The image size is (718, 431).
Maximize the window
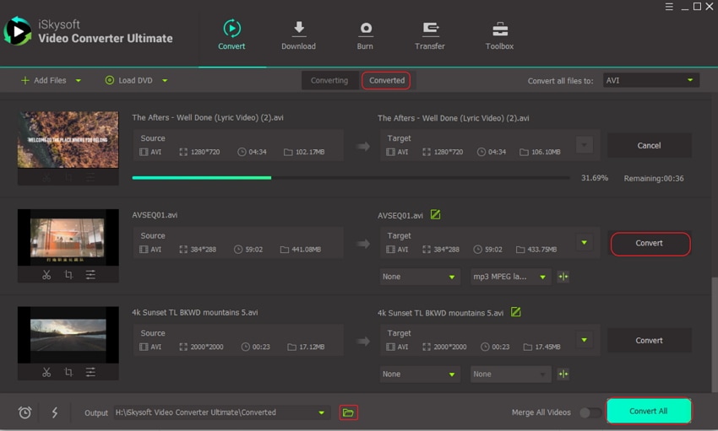pyautogui.click(x=697, y=7)
